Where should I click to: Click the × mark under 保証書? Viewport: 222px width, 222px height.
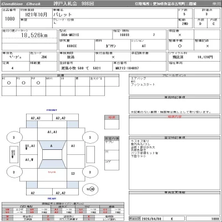(180, 35)
